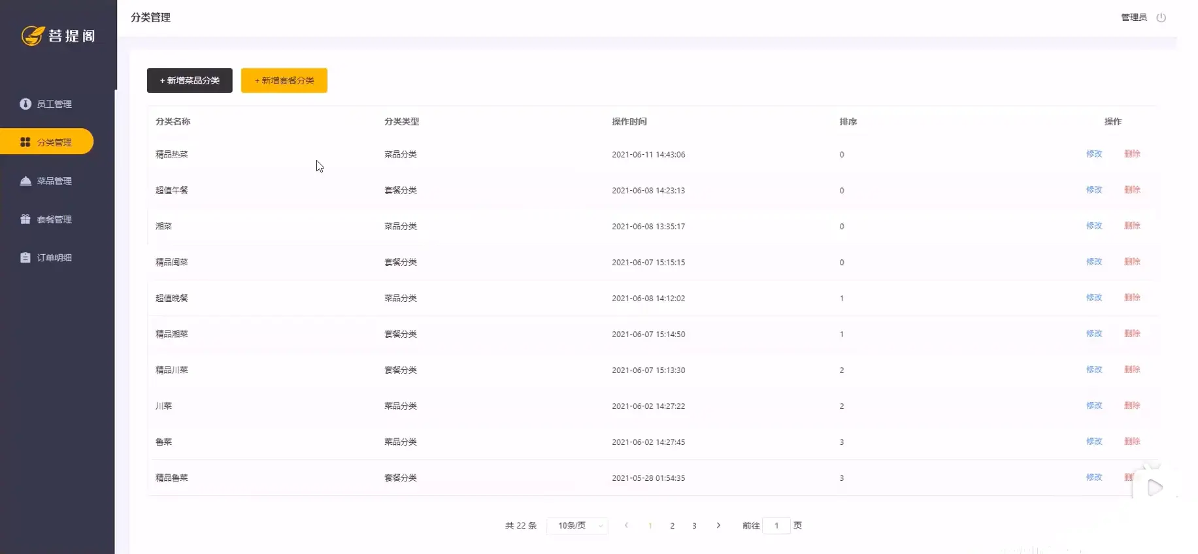This screenshot has width=1198, height=554.
Task: Click 修改 for the 湘菜 row
Action: [x=1094, y=226]
